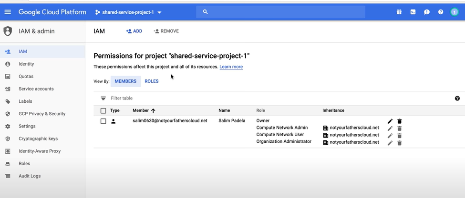Click the Type column header
Viewport: 465px width, 198px height.
(x=115, y=110)
